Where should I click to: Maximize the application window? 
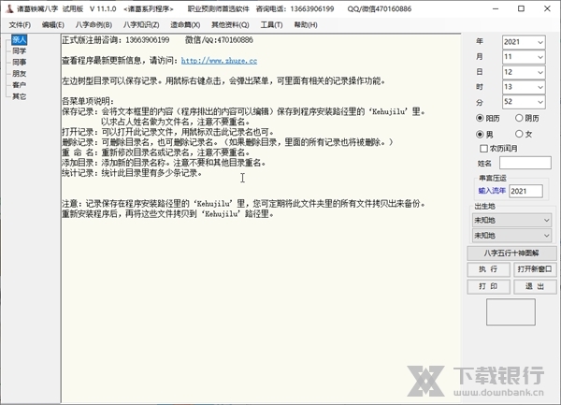coord(522,8)
